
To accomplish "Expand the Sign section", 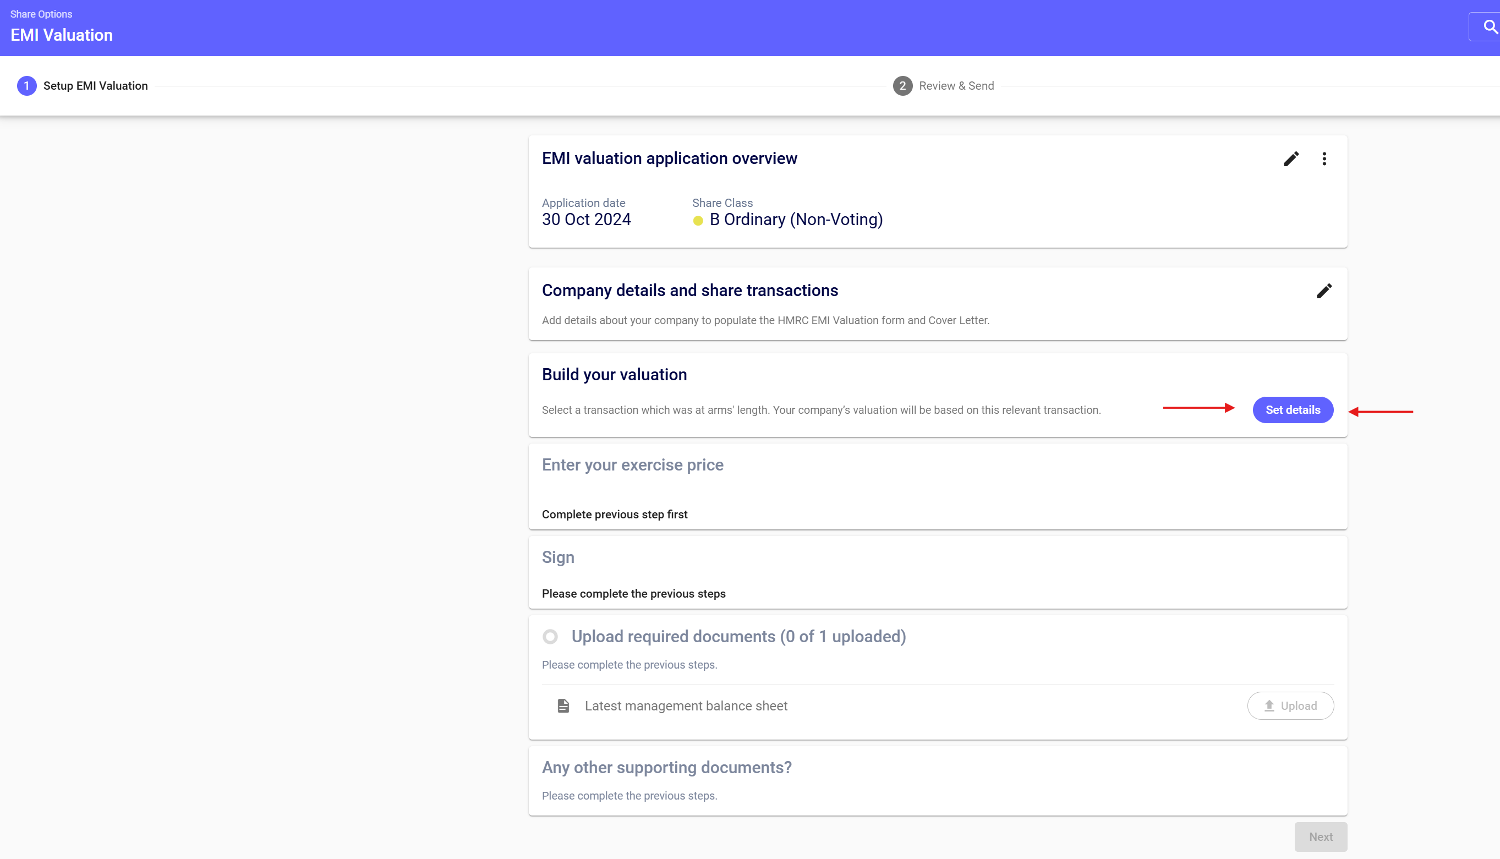I will point(558,557).
